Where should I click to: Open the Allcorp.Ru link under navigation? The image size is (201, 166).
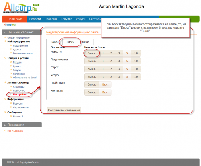10,25
